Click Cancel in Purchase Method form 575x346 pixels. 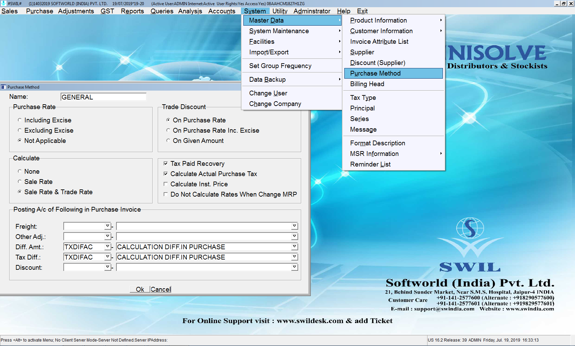point(161,289)
